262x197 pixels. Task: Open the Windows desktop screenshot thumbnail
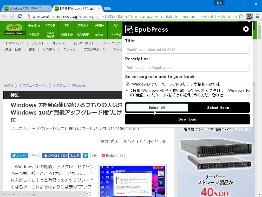[133, 181]
